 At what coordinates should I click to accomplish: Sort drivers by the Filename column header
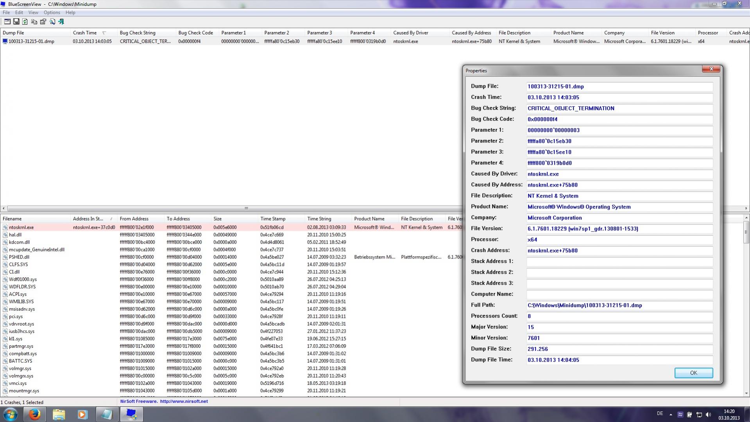click(x=35, y=219)
